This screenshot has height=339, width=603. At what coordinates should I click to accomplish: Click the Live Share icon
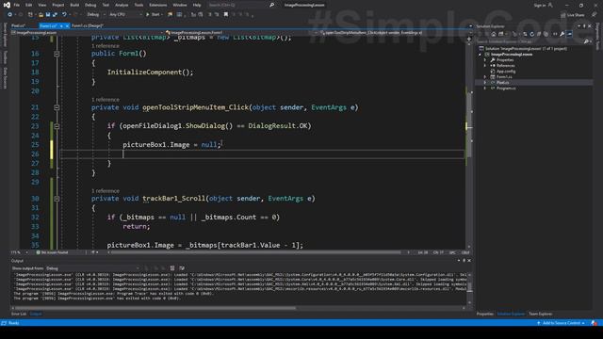563,15
